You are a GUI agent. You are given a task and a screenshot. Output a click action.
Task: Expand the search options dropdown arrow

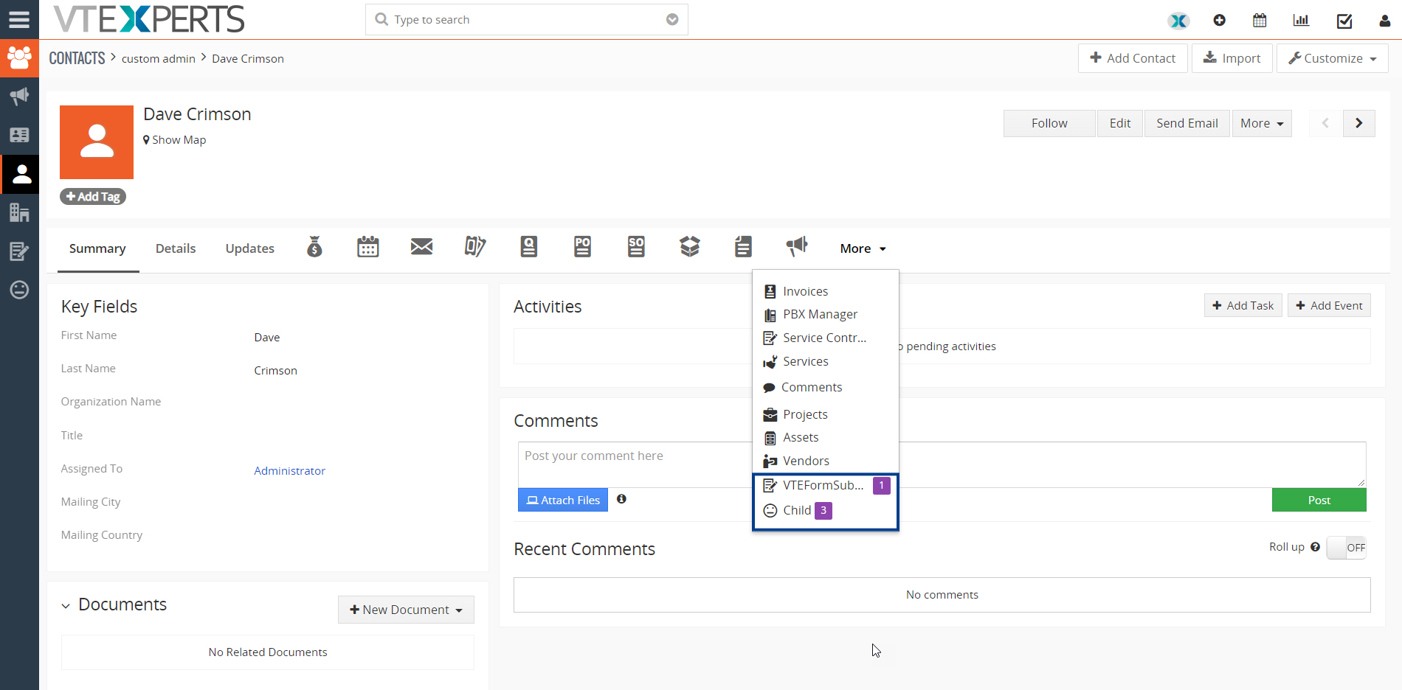[672, 20]
